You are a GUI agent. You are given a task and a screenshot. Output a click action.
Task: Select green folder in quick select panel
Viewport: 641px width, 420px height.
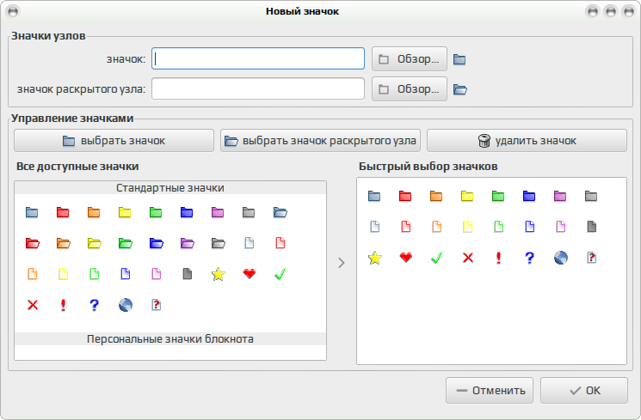pos(498,197)
